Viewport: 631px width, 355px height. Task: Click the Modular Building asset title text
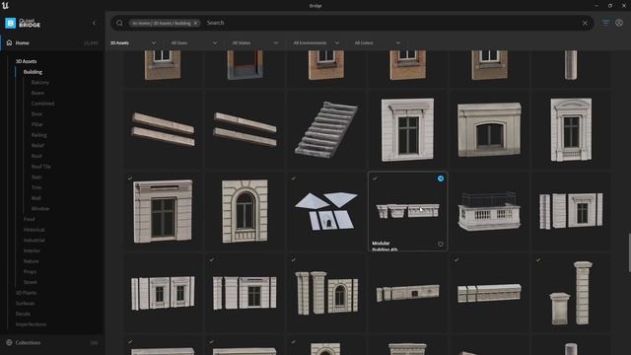pos(385,246)
